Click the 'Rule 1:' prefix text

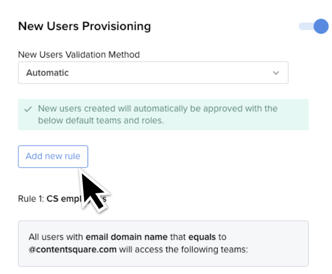click(31, 199)
